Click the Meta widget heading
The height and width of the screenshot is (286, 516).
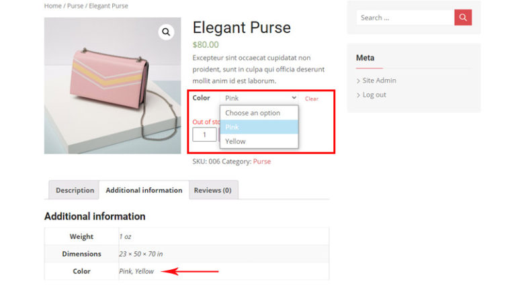click(x=365, y=58)
